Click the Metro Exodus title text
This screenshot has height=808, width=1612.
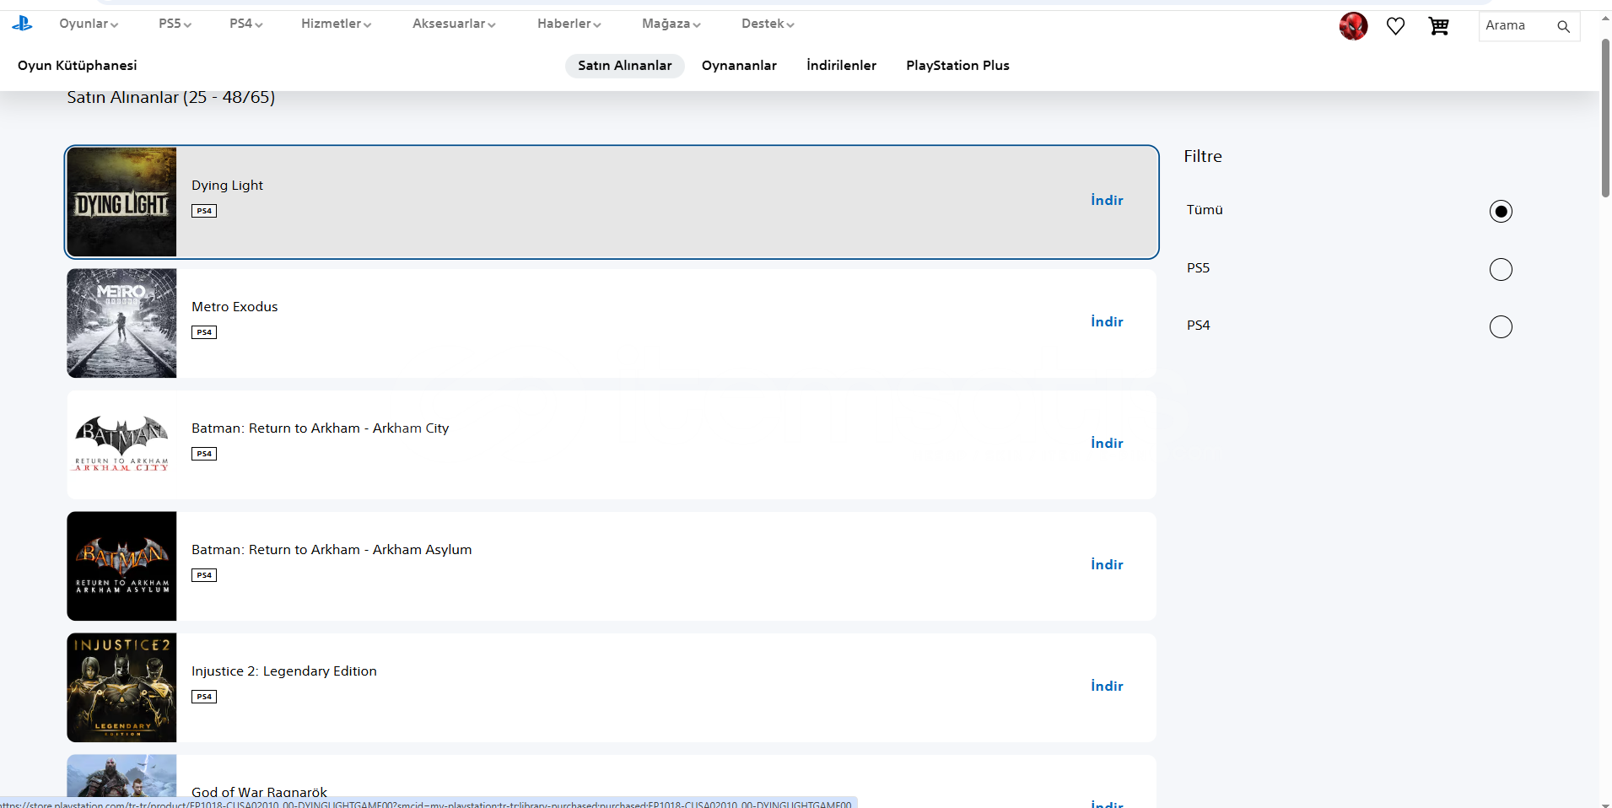(x=235, y=307)
